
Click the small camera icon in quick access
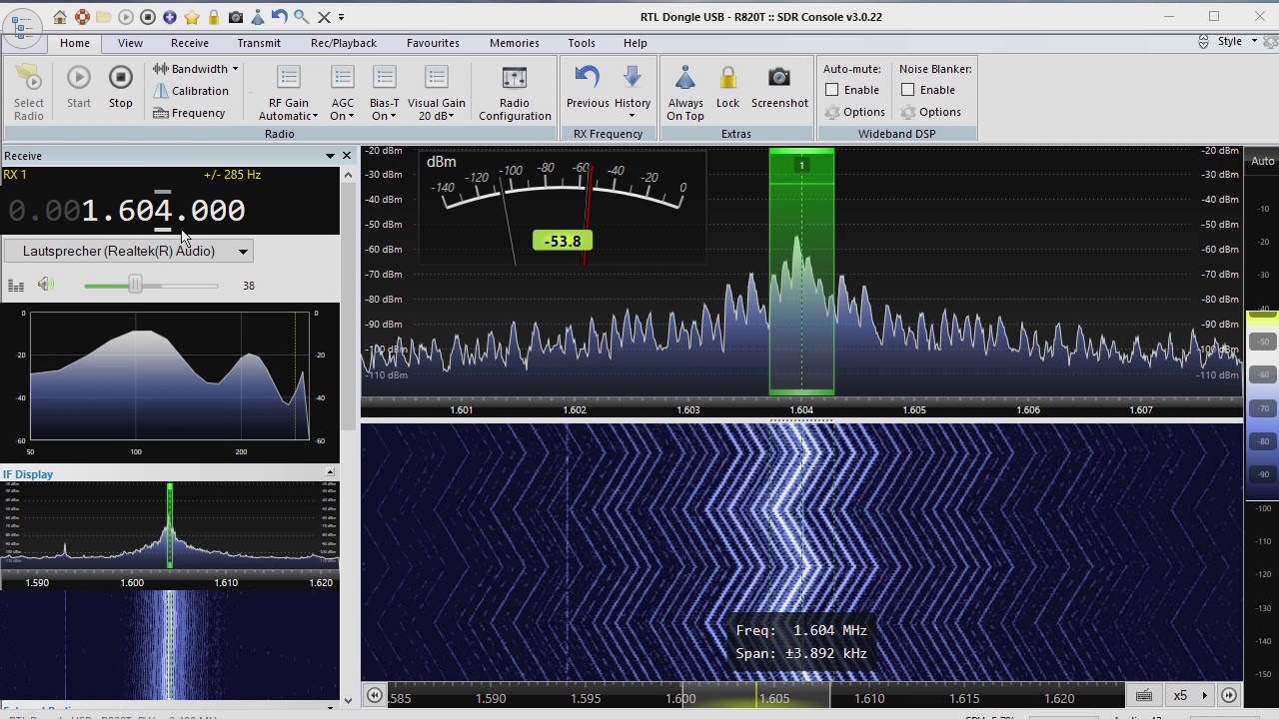coord(236,17)
